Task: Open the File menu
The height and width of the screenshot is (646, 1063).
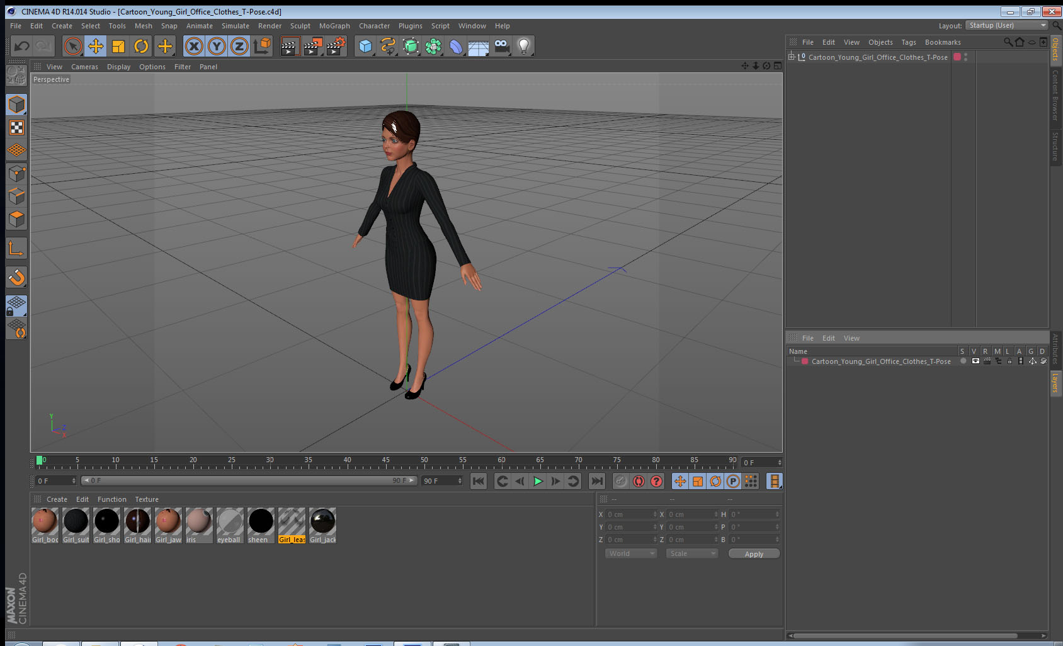Action: click(x=16, y=26)
